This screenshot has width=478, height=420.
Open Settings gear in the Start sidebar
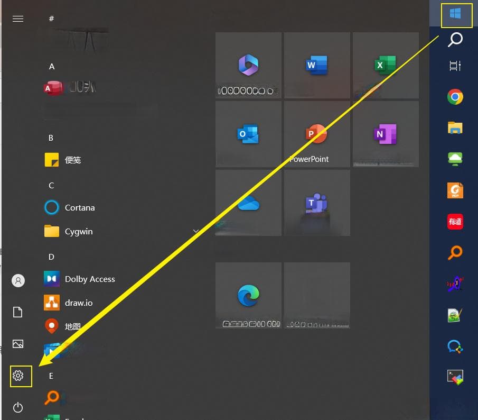coord(18,376)
